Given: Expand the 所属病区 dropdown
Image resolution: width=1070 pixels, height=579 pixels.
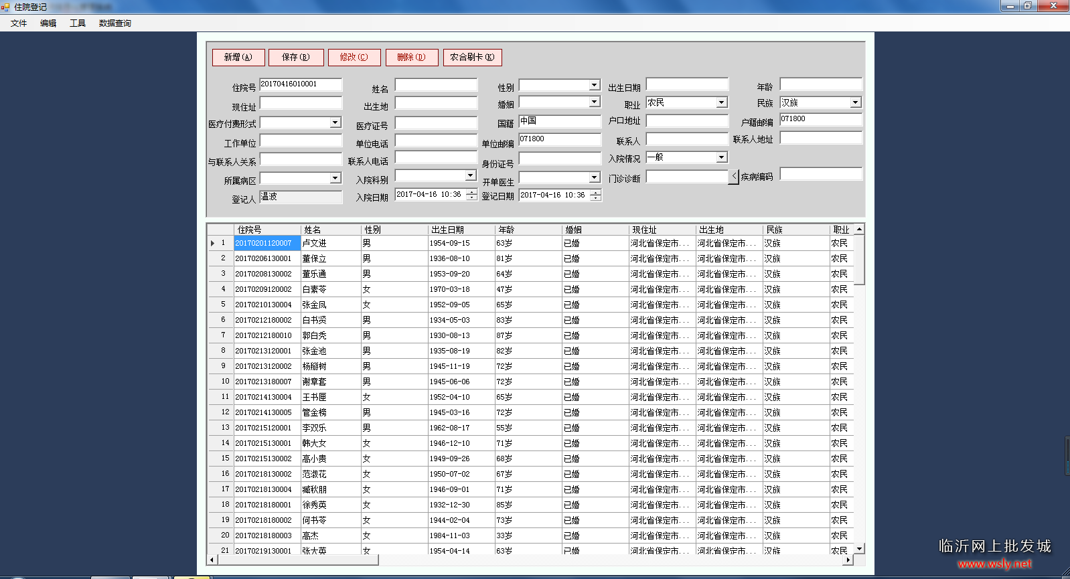Looking at the screenshot, I should point(335,178).
